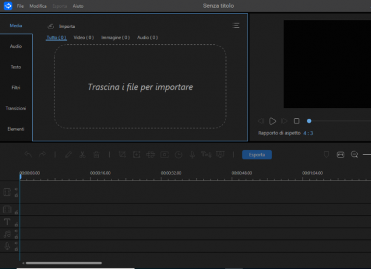Click the Undo arrow in the toolbar
Viewport: 371px width, 269px height.
point(28,154)
